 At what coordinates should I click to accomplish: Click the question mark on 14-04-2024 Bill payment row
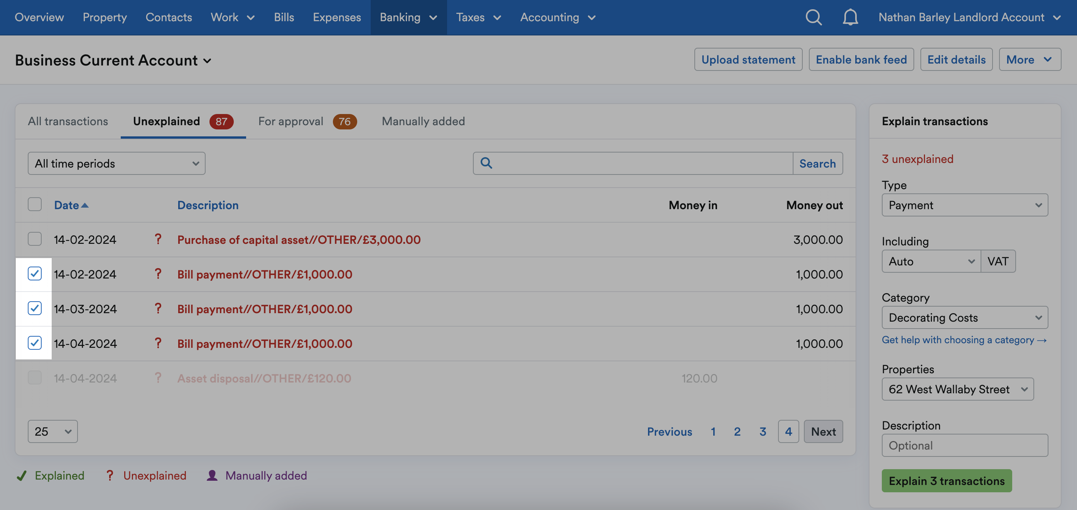(158, 343)
